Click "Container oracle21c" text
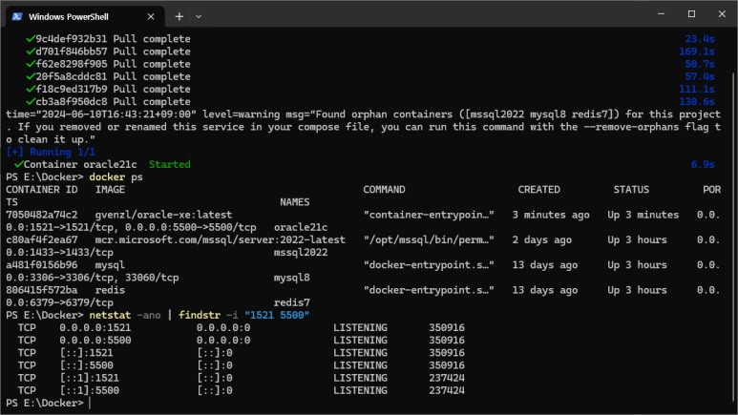Screen dimensions: 738x415 [80, 165]
